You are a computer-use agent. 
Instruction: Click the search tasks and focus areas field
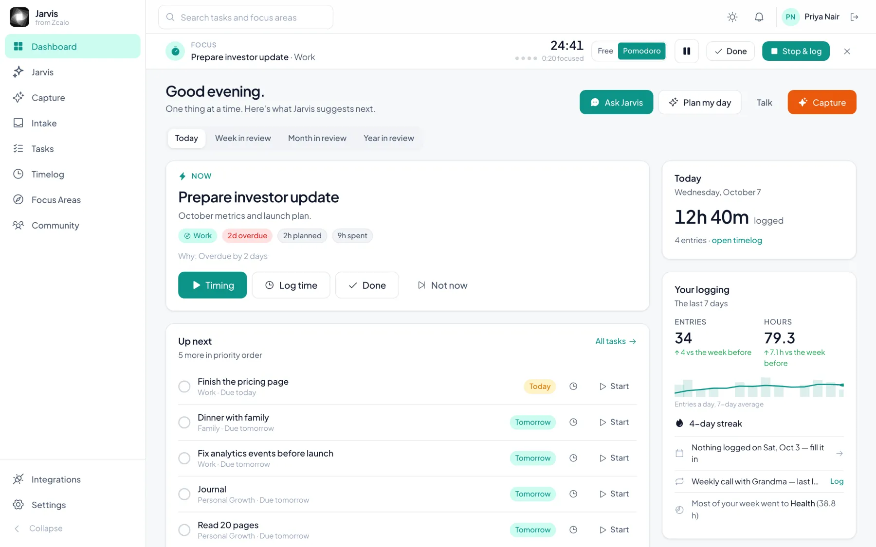(246, 18)
